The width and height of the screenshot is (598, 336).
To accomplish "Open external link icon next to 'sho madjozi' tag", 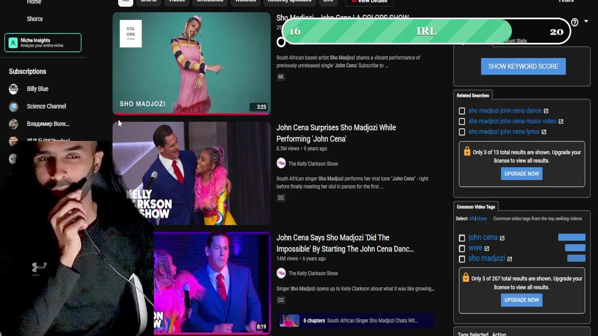I will tap(509, 259).
